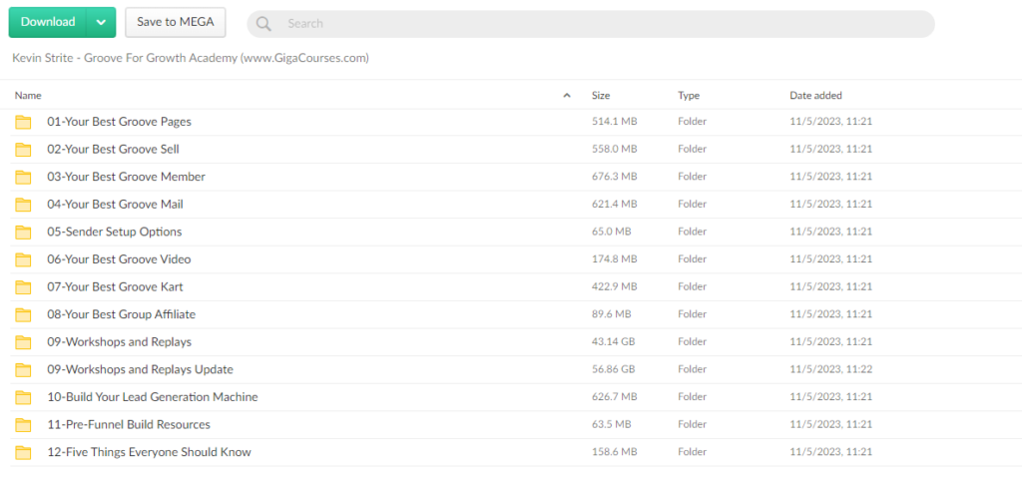Sort files by Date added column

click(815, 96)
